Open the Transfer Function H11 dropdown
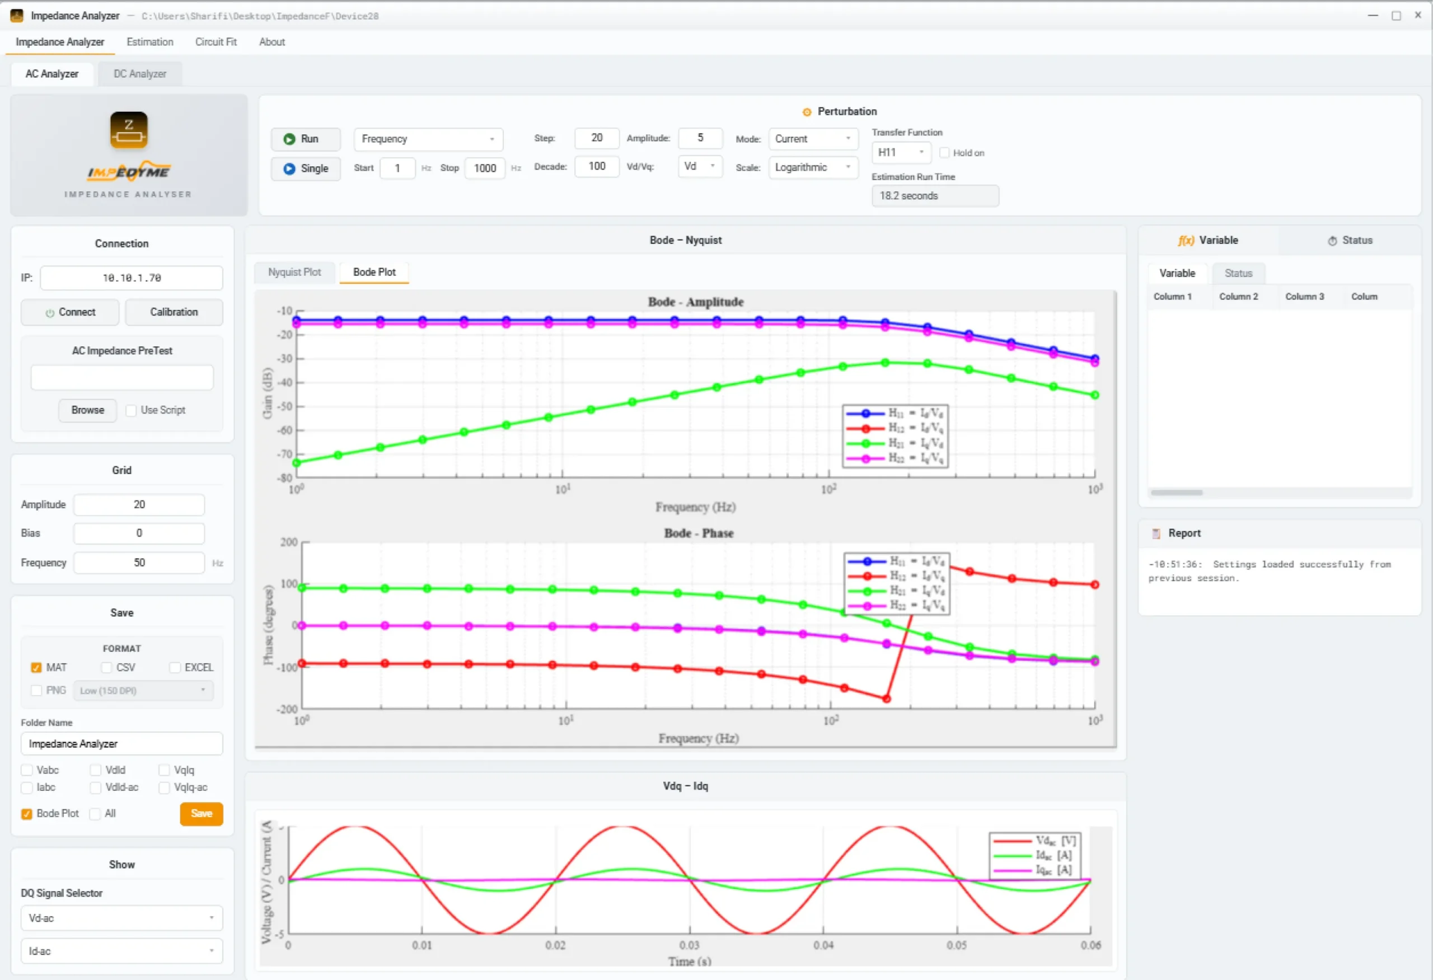 (901, 152)
